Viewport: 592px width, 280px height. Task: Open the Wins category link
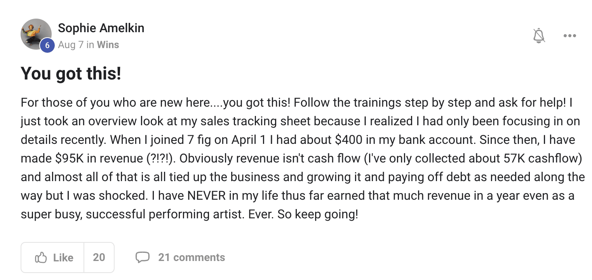point(108,45)
